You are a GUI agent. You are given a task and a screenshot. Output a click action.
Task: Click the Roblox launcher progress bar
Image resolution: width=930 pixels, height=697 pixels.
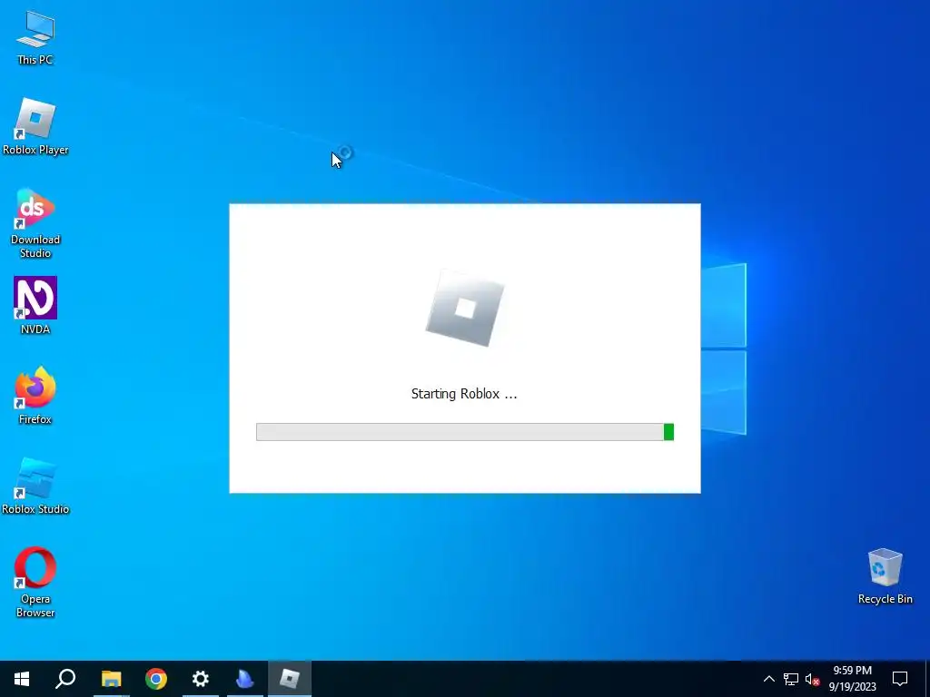click(465, 432)
